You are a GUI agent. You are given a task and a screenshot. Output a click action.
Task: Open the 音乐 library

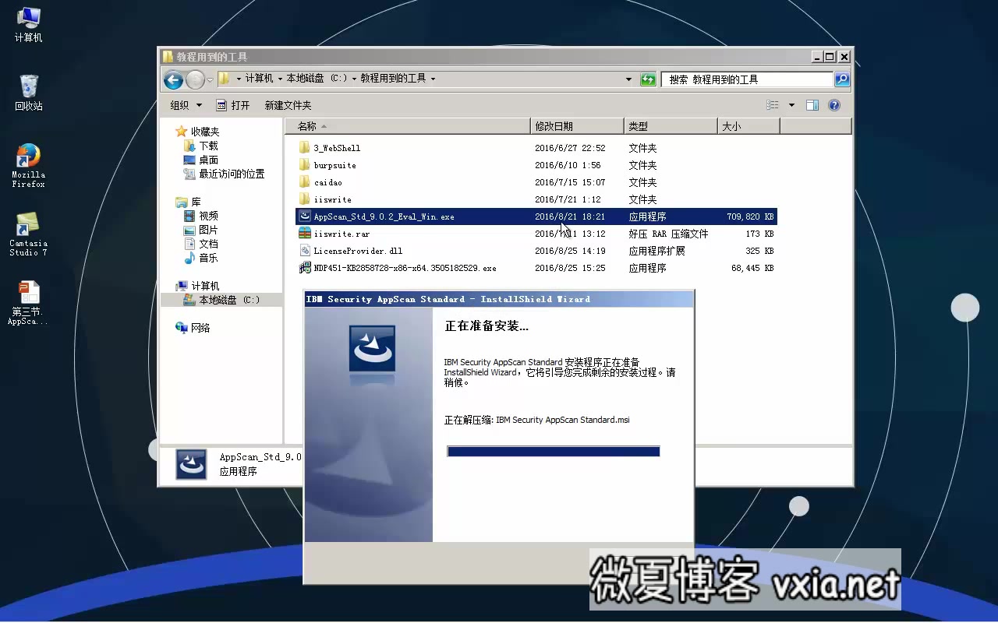pos(208,258)
